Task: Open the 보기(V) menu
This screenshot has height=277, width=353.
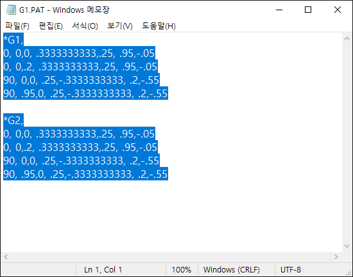Action: [x=120, y=26]
